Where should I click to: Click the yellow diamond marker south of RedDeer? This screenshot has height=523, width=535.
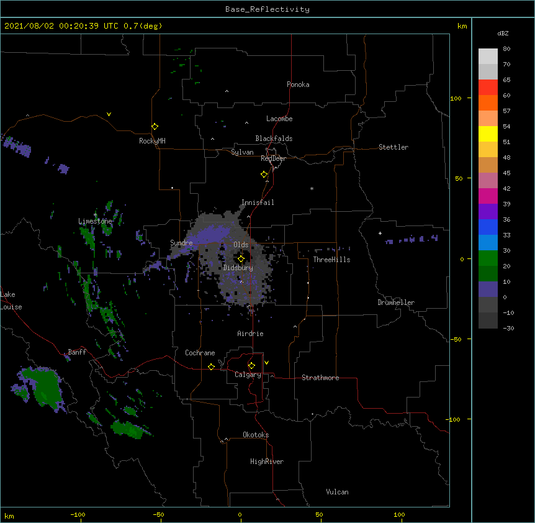coord(264,175)
